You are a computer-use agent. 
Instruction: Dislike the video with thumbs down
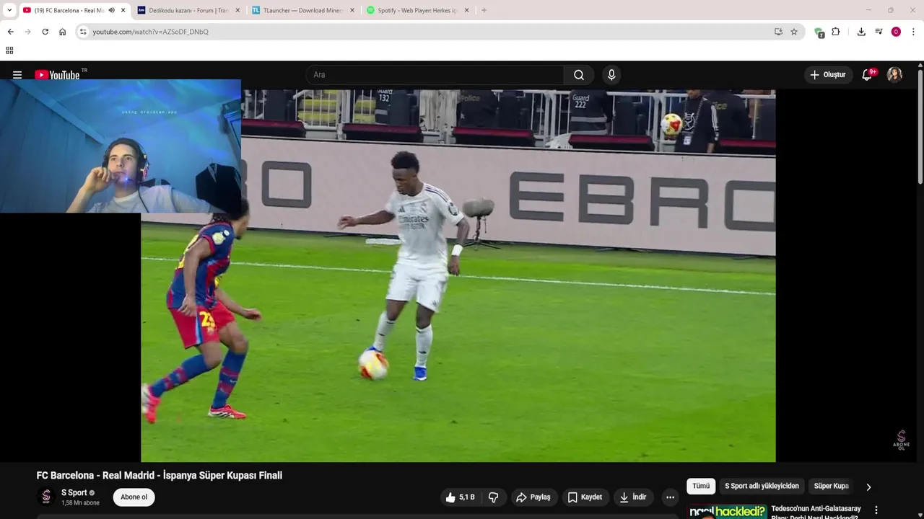click(x=494, y=497)
